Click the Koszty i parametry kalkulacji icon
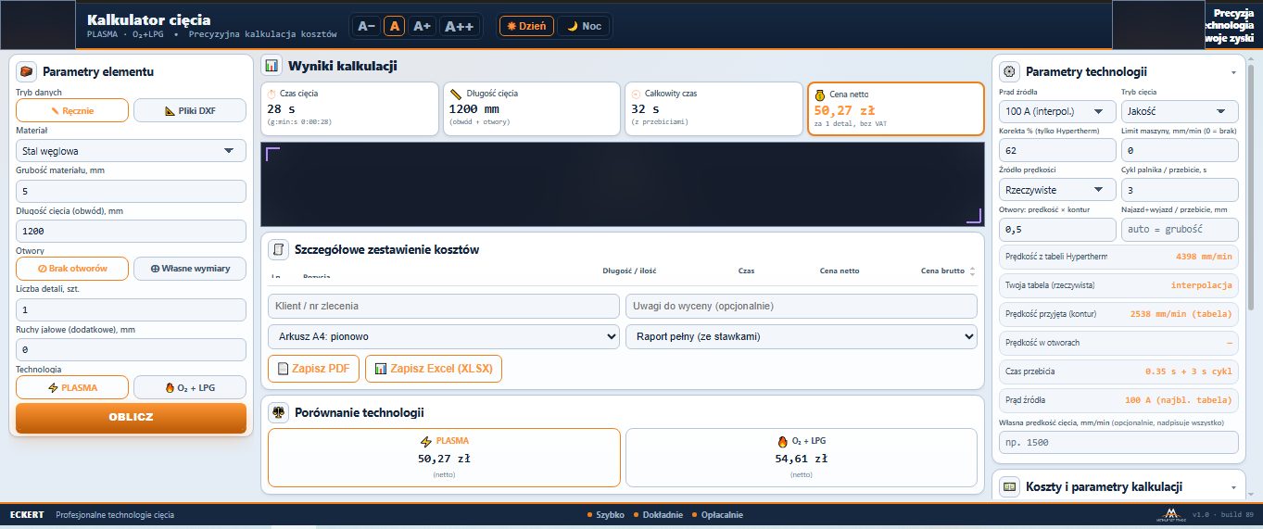 [1010, 486]
